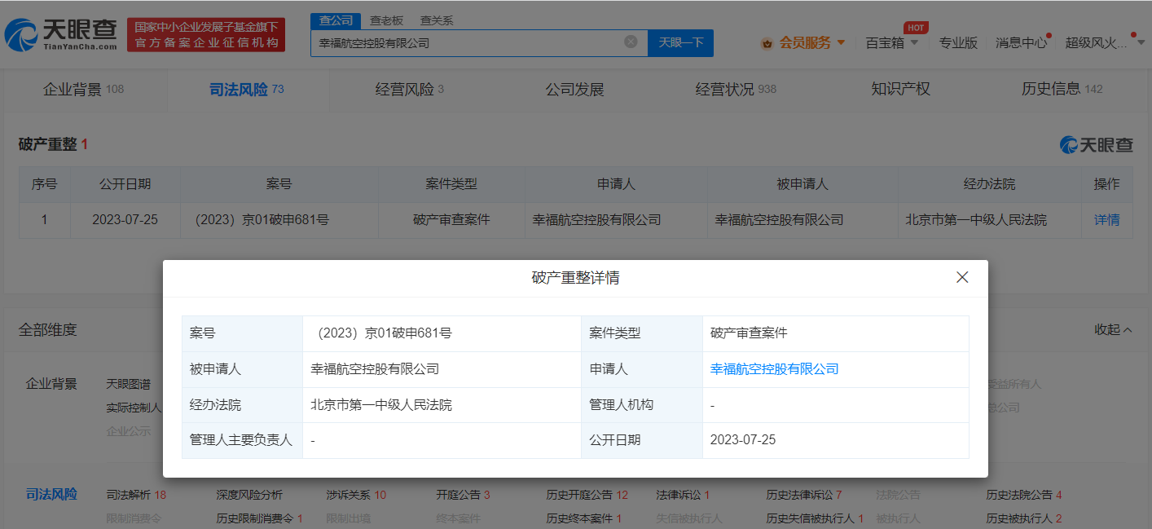
Task: Open 历史法院公告 4 link
Action: (1024, 495)
